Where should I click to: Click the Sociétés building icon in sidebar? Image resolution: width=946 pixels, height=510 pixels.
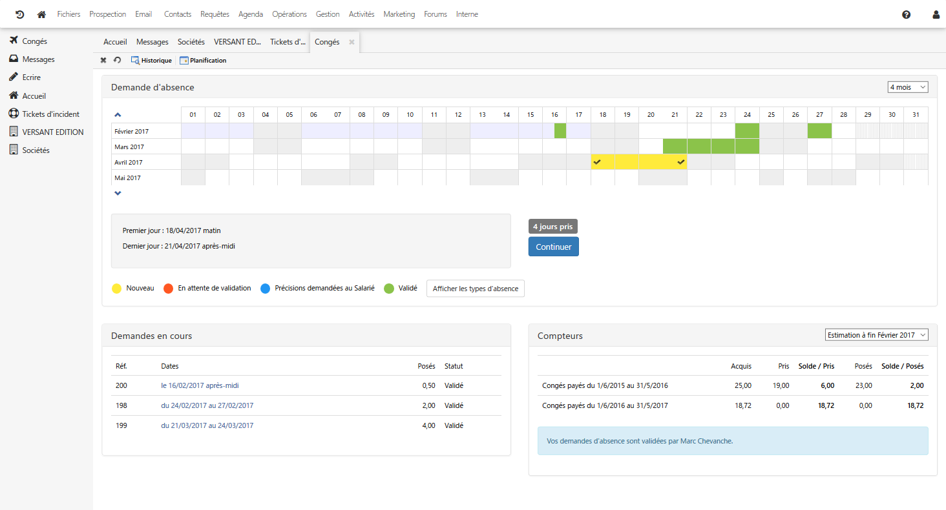(13, 150)
